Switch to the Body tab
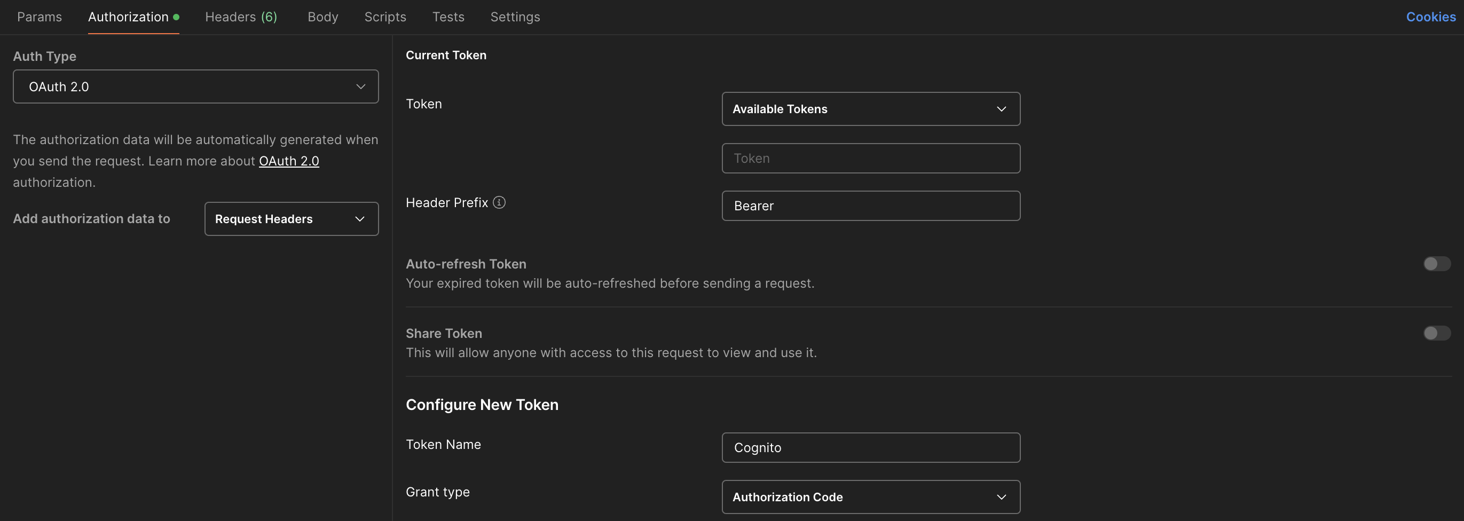The image size is (1464, 521). pyautogui.click(x=322, y=17)
